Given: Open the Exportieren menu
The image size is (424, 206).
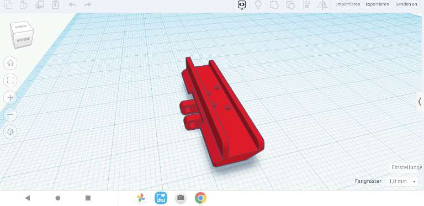Looking at the screenshot, I should click(x=377, y=4).
